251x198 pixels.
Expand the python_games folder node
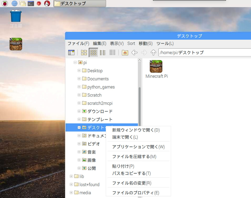coord(79,87)
